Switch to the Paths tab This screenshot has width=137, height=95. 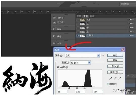pos(92,16)
